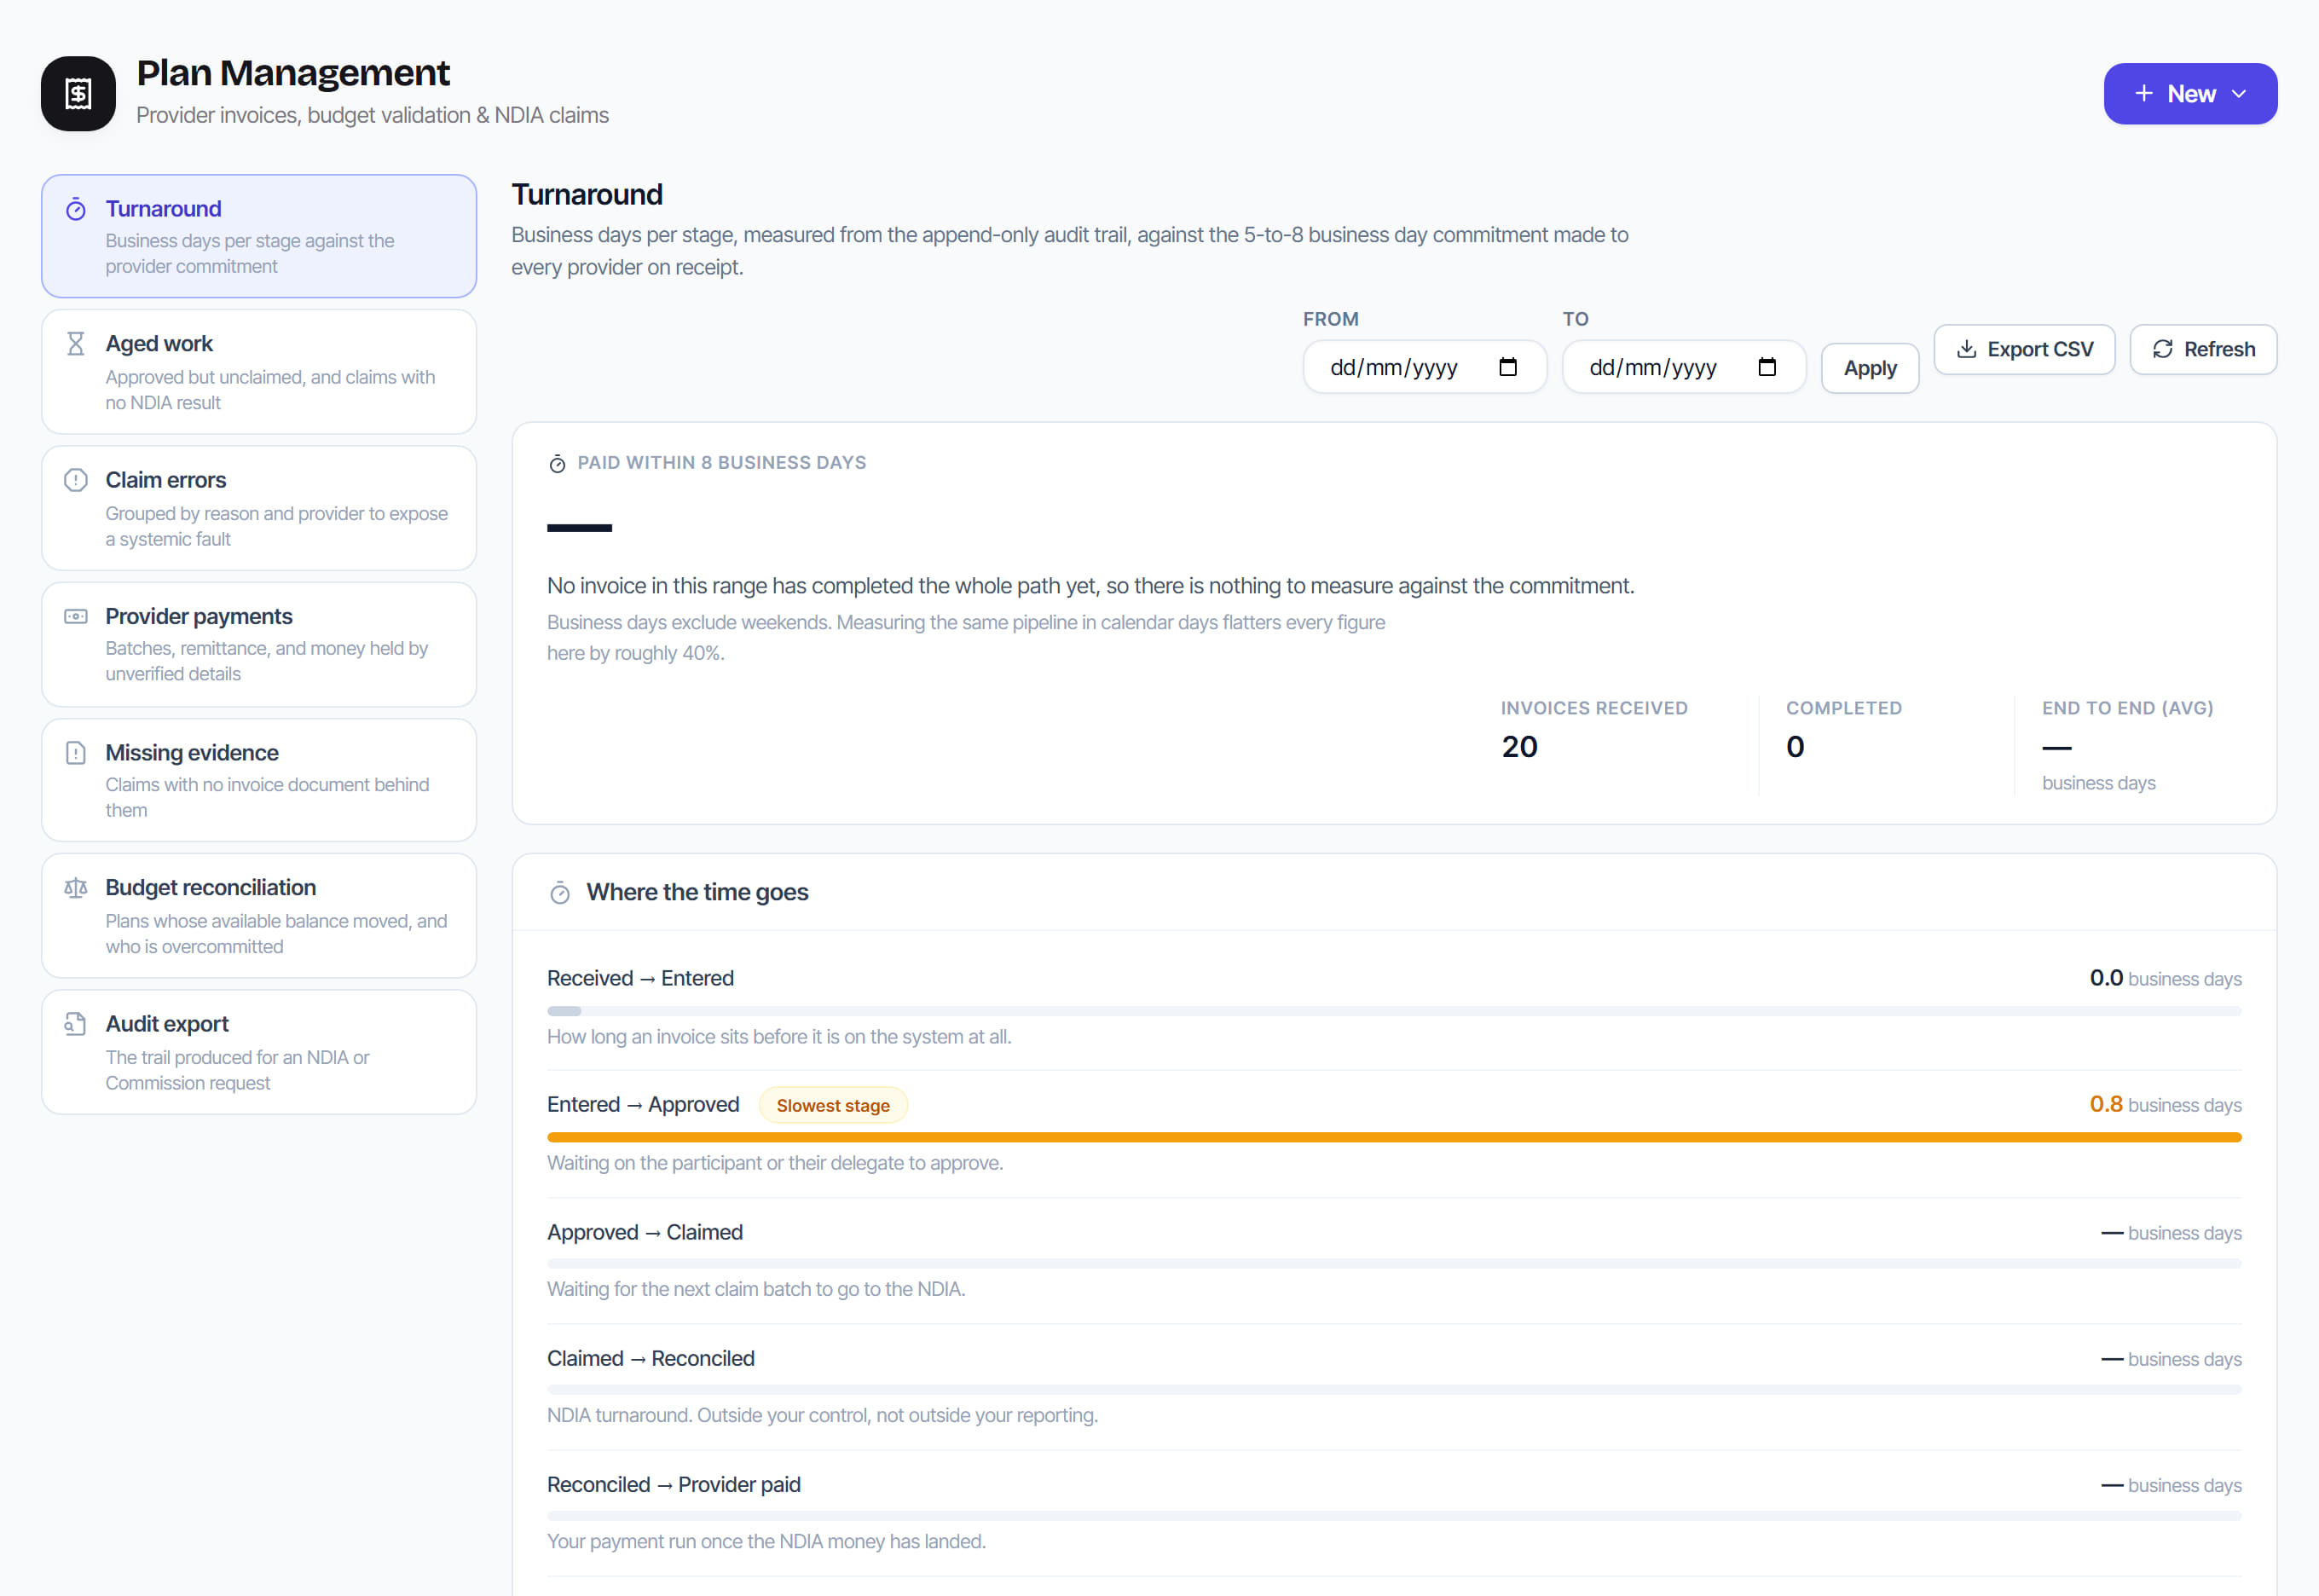Click the Received → Entered progress bar

tap(1394, 1011)
